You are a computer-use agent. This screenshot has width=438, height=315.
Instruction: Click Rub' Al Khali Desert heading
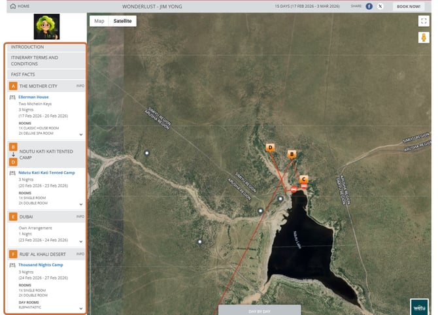click(42, 254)
